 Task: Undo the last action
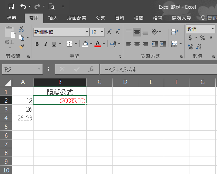24,6
